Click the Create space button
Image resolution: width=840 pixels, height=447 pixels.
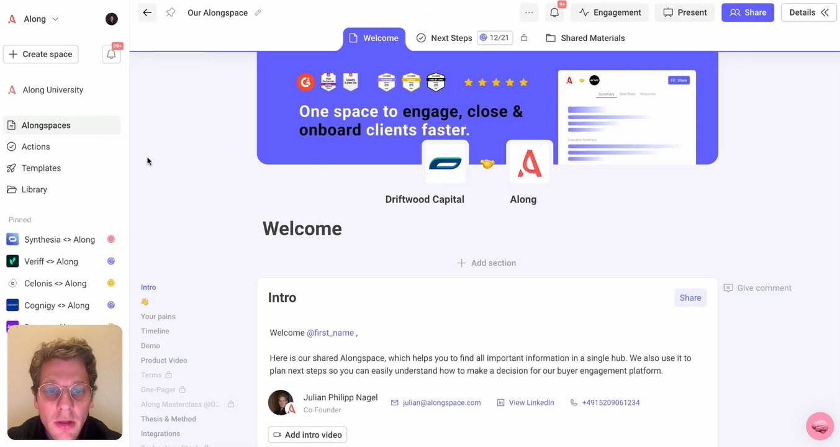click(x=41, y=54)
